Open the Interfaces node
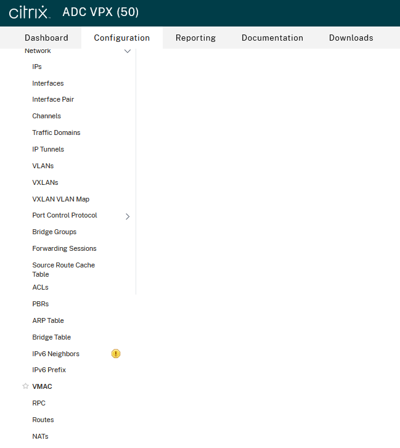This screenshot has width=400, height=448. [x=48, y=83]
